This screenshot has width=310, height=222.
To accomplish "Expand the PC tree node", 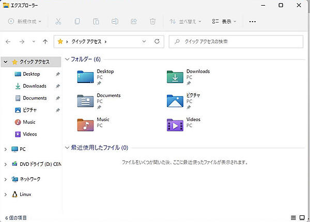I will pos(6,149).
